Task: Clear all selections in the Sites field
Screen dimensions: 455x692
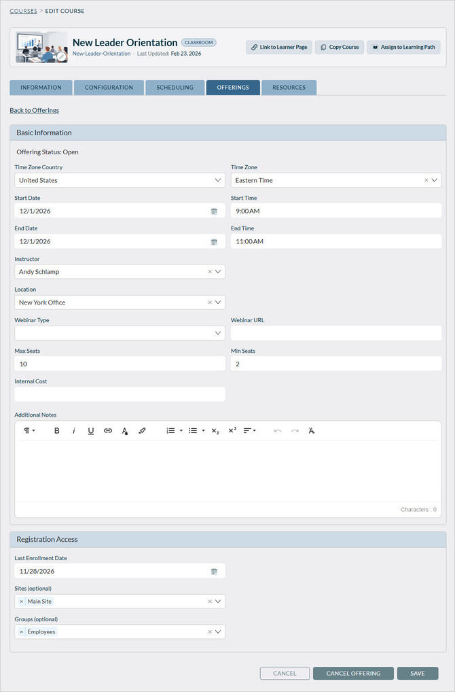Action: click(210, 602)
